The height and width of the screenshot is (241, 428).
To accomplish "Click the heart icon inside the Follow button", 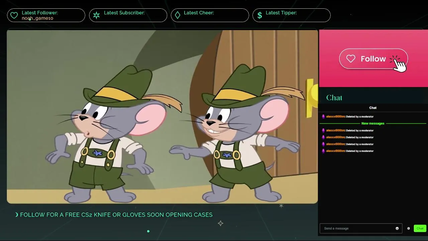I will [351, 59].
